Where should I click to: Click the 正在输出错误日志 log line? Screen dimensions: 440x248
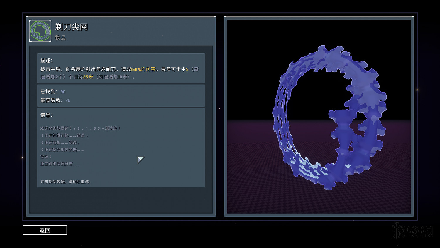point(60,164)
